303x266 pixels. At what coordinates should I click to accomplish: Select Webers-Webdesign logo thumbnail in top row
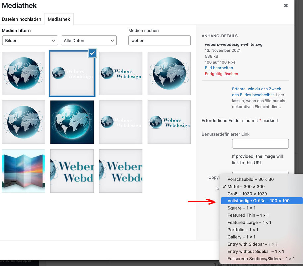(x=120, y=73)
